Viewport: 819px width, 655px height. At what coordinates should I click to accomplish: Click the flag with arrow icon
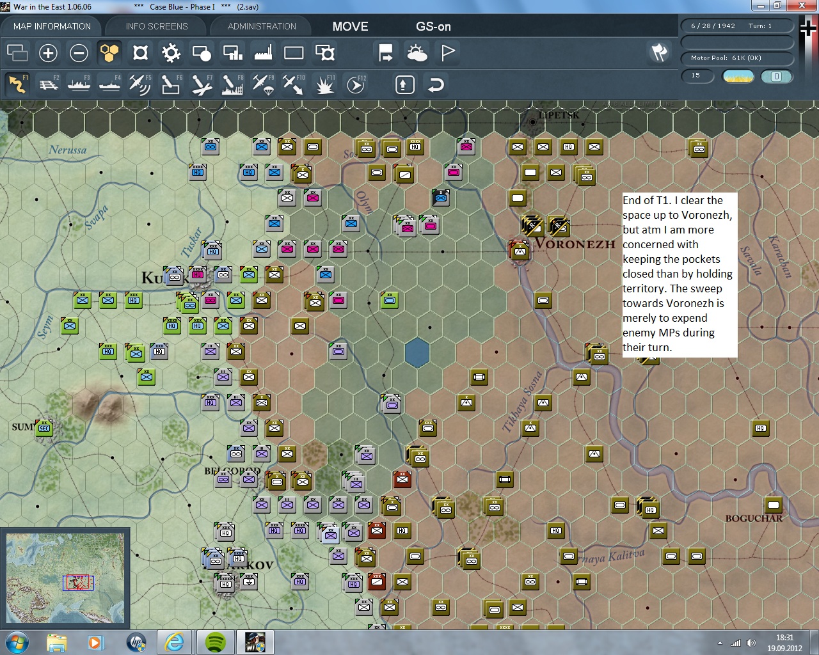(x=386, y=52)
